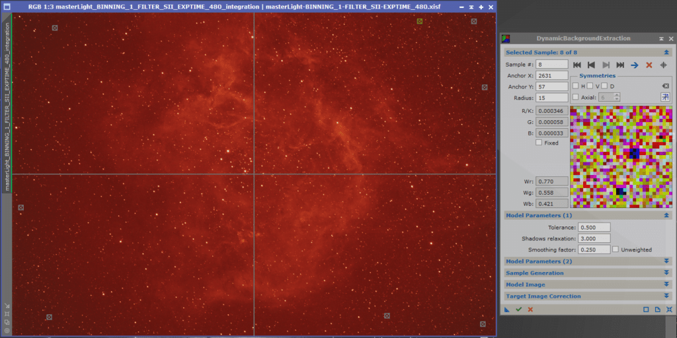Select the yellow highlighted sample marker
Viewport: 677px width, 338px height.
coord(420,20)
